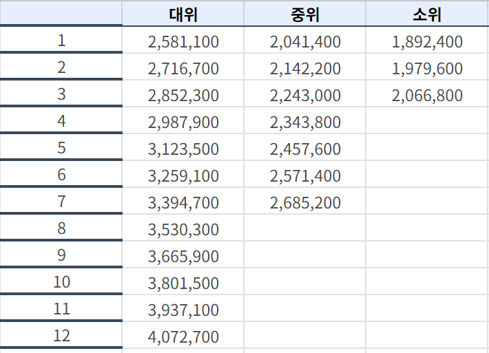The width and height of the screenshot is (489, 353).
Task: Click the 중위 column header
Action: coord(304,14)
